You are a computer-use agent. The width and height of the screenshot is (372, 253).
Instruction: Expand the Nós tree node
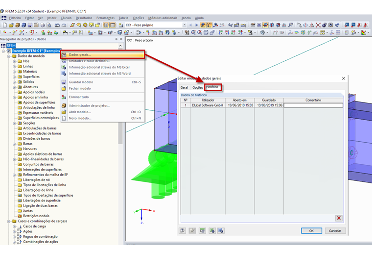[x=14, y=61]
